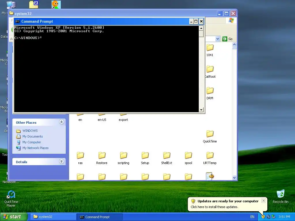295x221 pixels.
Task: Select the DRM folder
Action: [x=210, y=91]
